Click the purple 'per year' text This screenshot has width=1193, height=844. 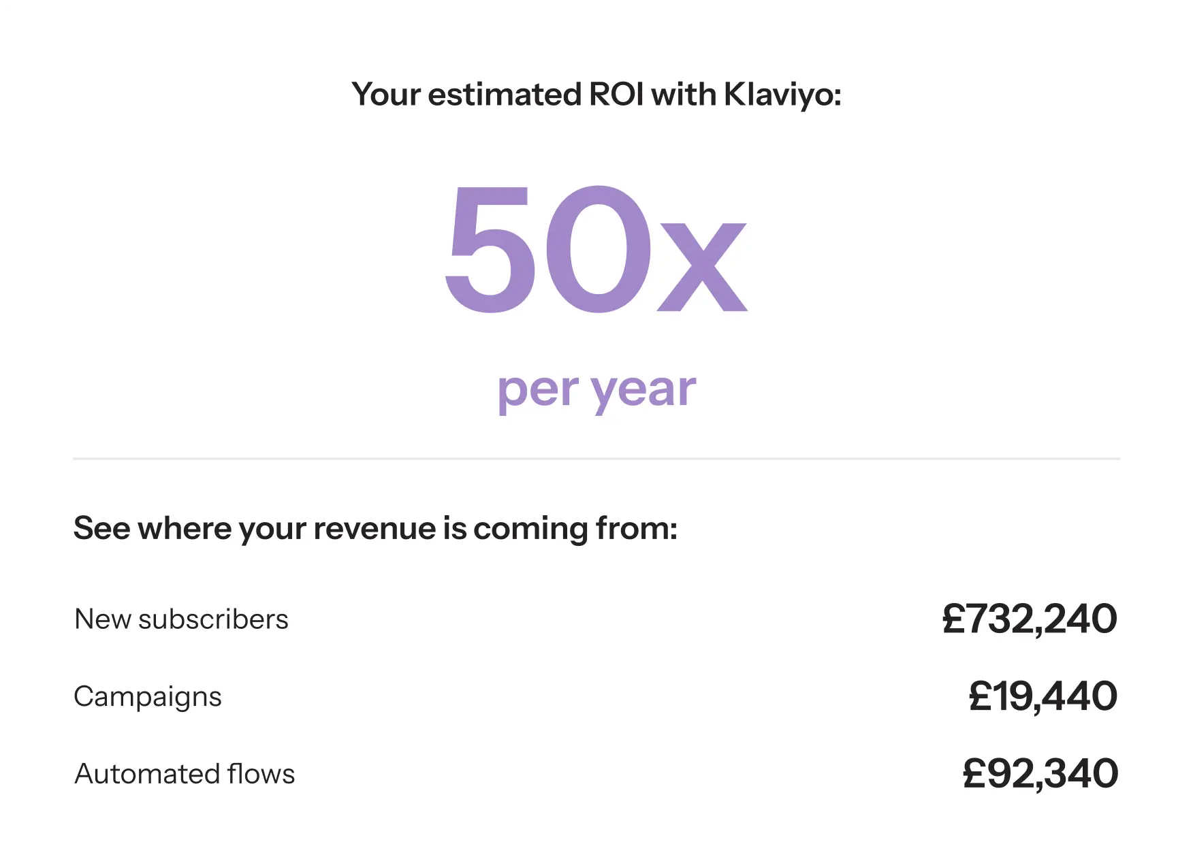point(596,390)
